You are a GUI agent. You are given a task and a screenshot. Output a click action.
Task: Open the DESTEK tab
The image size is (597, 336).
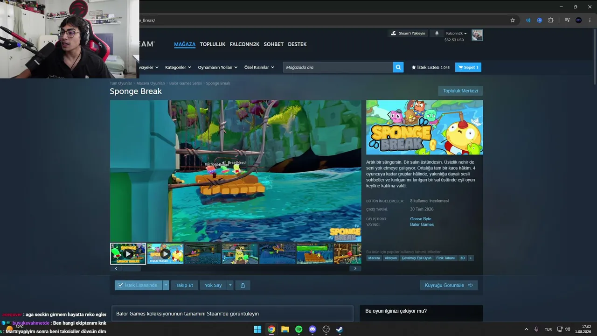click(297, 44)
